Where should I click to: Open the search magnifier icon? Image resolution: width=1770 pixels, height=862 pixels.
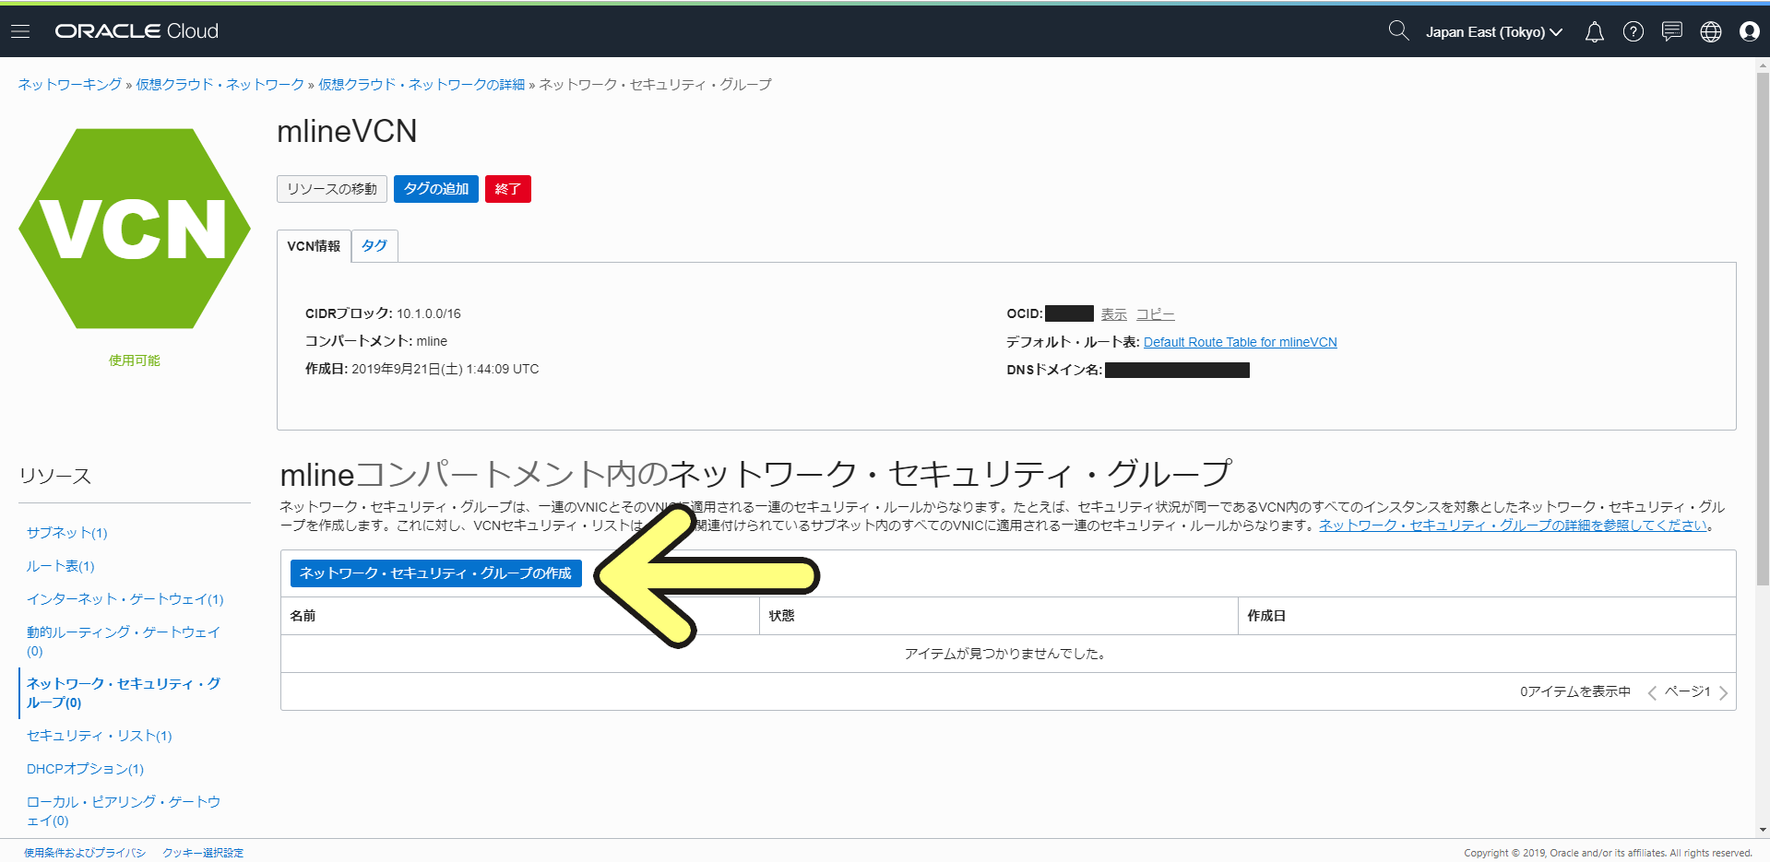point(1398,31)
